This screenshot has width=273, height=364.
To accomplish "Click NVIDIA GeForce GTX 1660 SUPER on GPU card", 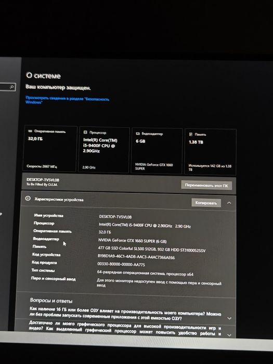I will [154, 166].
